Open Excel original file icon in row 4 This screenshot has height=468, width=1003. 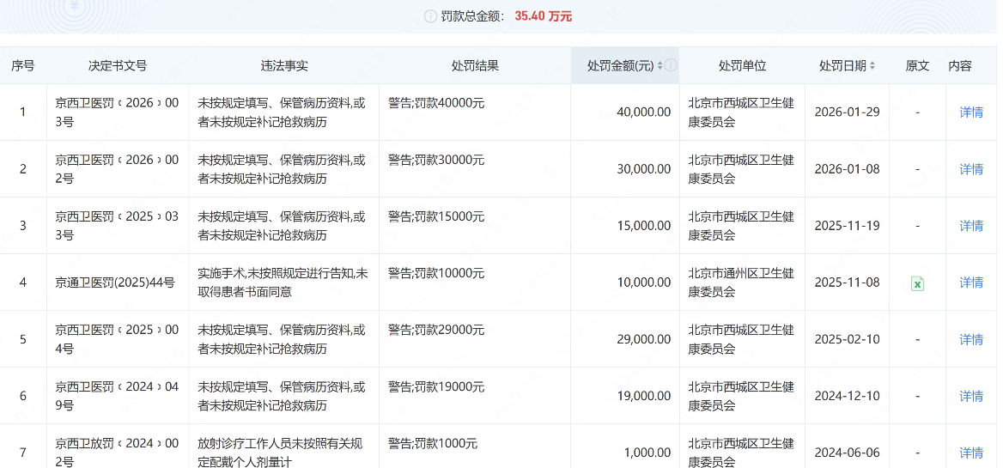pos(917,283)
